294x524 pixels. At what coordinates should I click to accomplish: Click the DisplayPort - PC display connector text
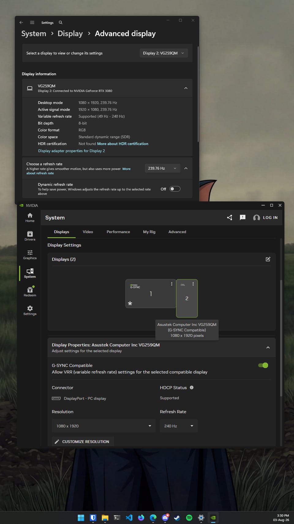point(85,398)
